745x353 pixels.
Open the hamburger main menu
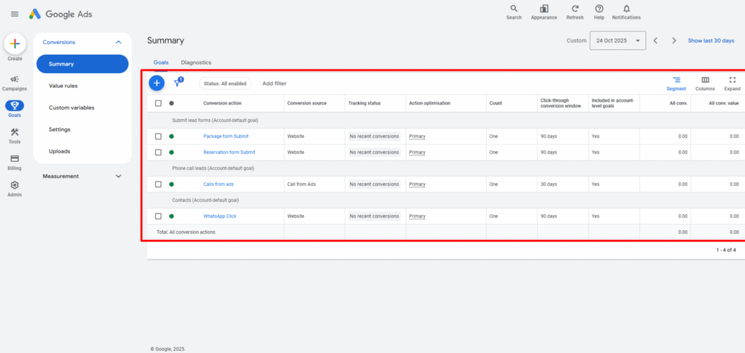point(15,14)
